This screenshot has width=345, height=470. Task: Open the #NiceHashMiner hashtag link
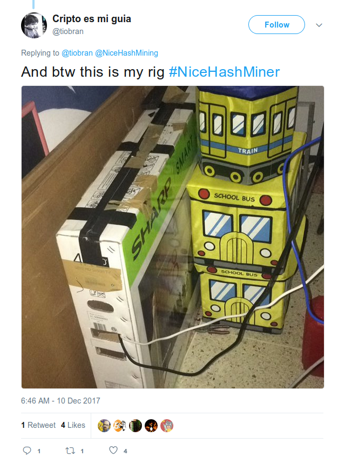tap(224, 72)
